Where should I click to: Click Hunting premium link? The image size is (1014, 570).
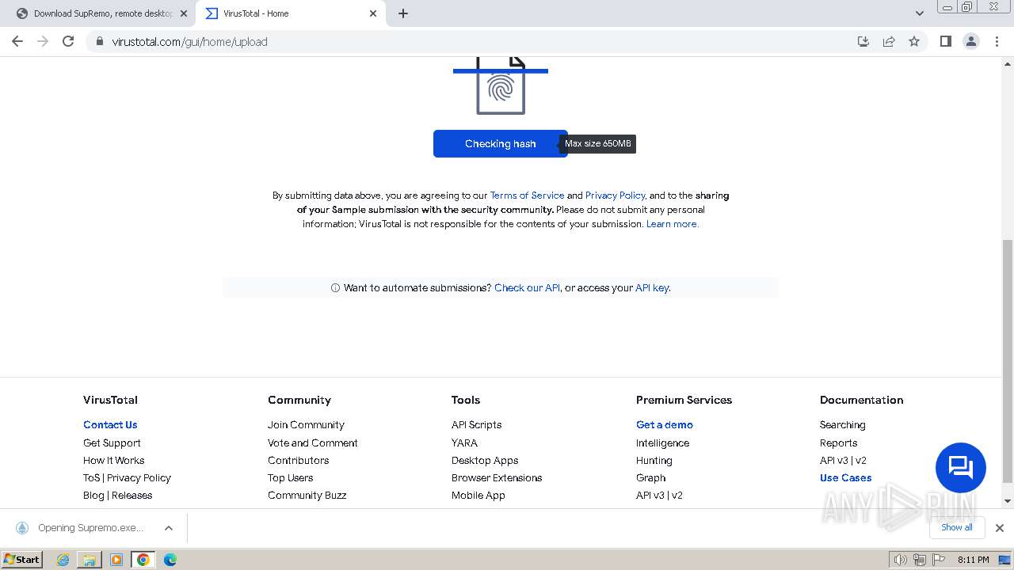click(654, 461)
